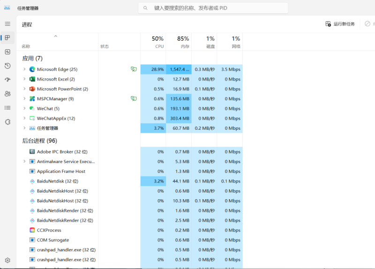Click the Adobe IPC Broker icon
The image size is (375, 269).
click(32, 151)
